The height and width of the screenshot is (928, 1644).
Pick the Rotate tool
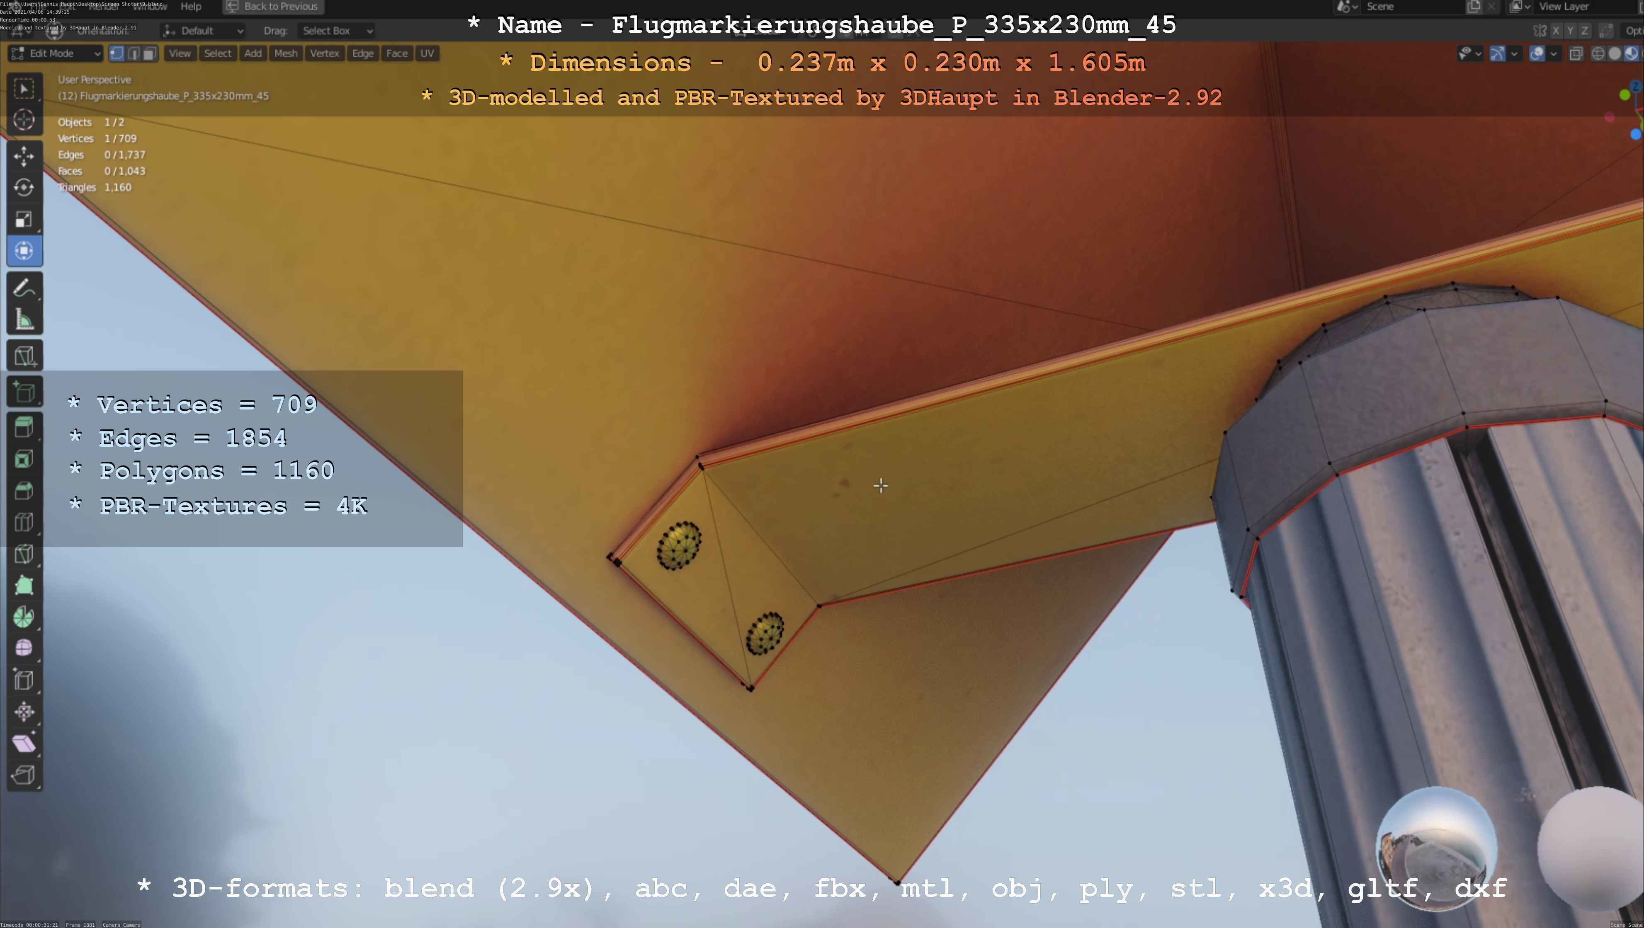(x=24, y=187)
